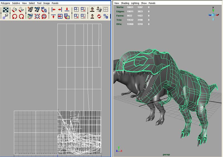The width and height of the screenshot is (223, 157).
Task: Click the align UVs left arrow icon
Action: tap(54, 10)
